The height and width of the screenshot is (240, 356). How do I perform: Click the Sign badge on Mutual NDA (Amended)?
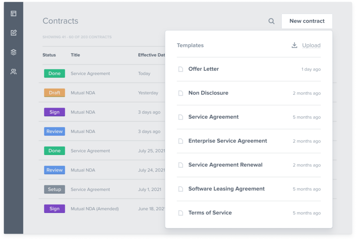[x=54, y=208]
